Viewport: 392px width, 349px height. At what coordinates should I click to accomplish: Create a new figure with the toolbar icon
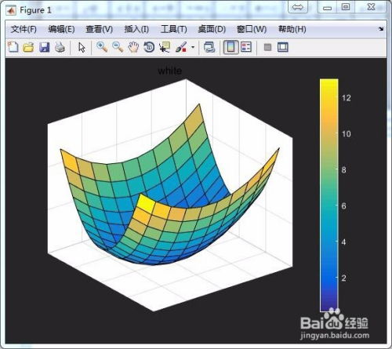click(x=13, y=47)
